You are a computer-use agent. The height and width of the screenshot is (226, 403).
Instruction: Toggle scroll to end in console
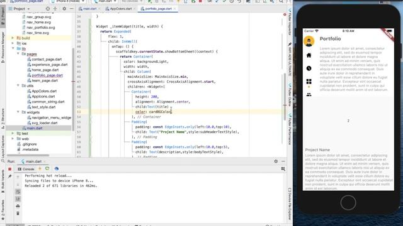(18, 199)
